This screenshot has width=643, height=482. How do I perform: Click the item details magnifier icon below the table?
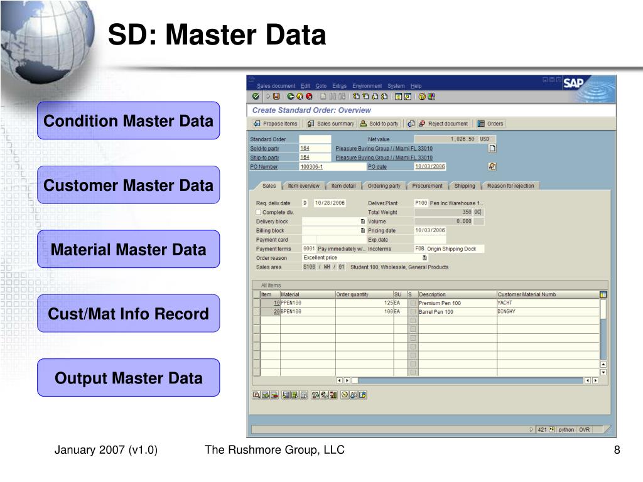(256, 395)
